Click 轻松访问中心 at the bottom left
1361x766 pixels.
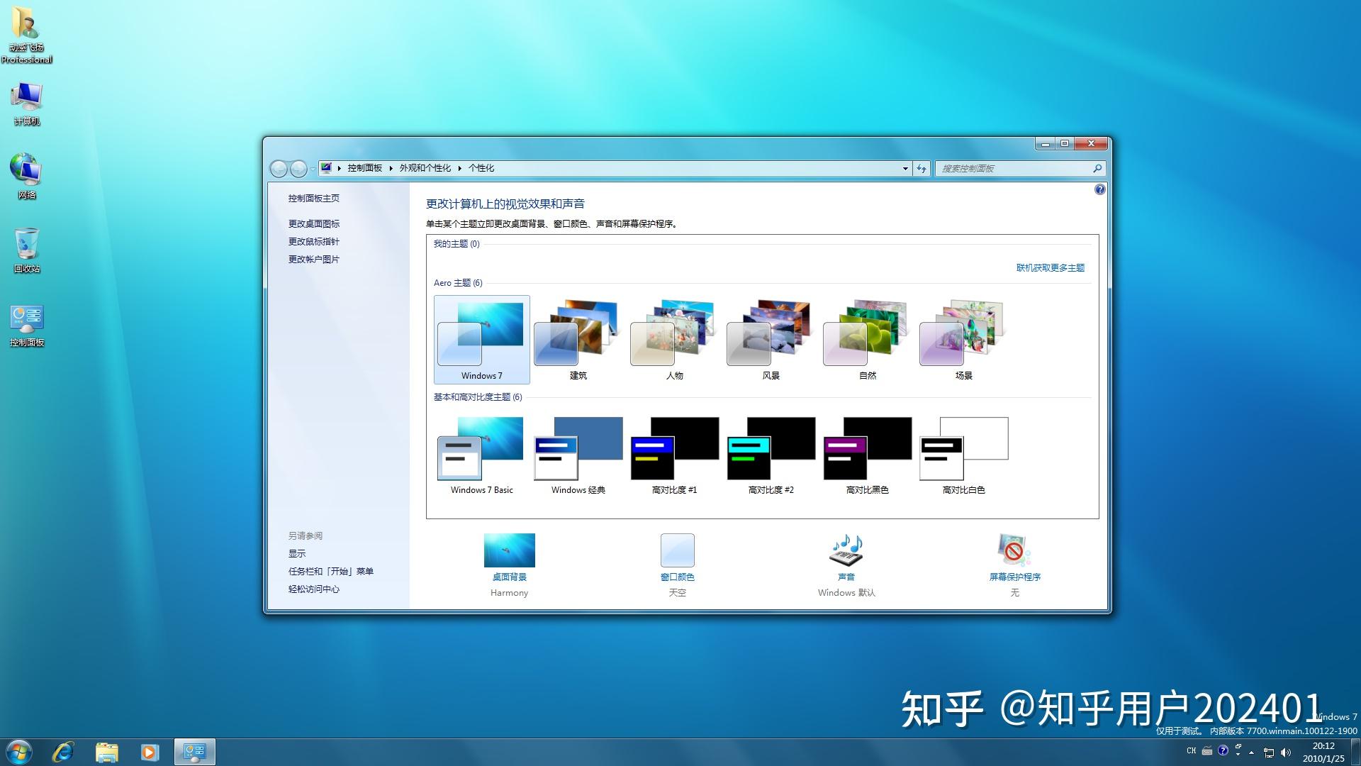tap(313, 589)
